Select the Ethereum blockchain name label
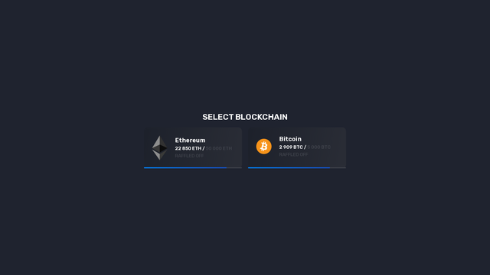The image size is (490, 275). point(190,141)
